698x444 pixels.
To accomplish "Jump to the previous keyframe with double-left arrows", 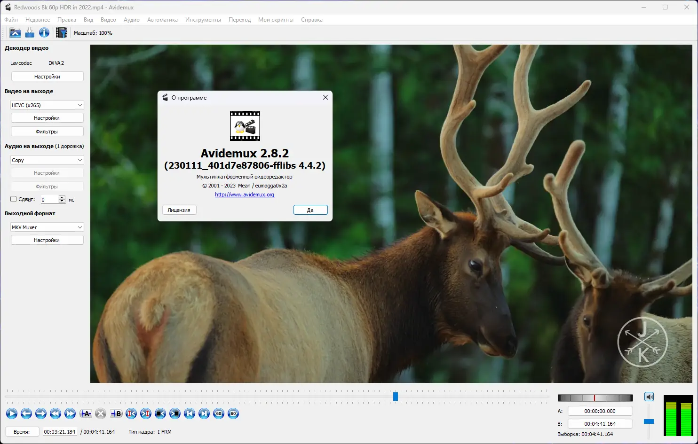I will [x=56, y=413].
